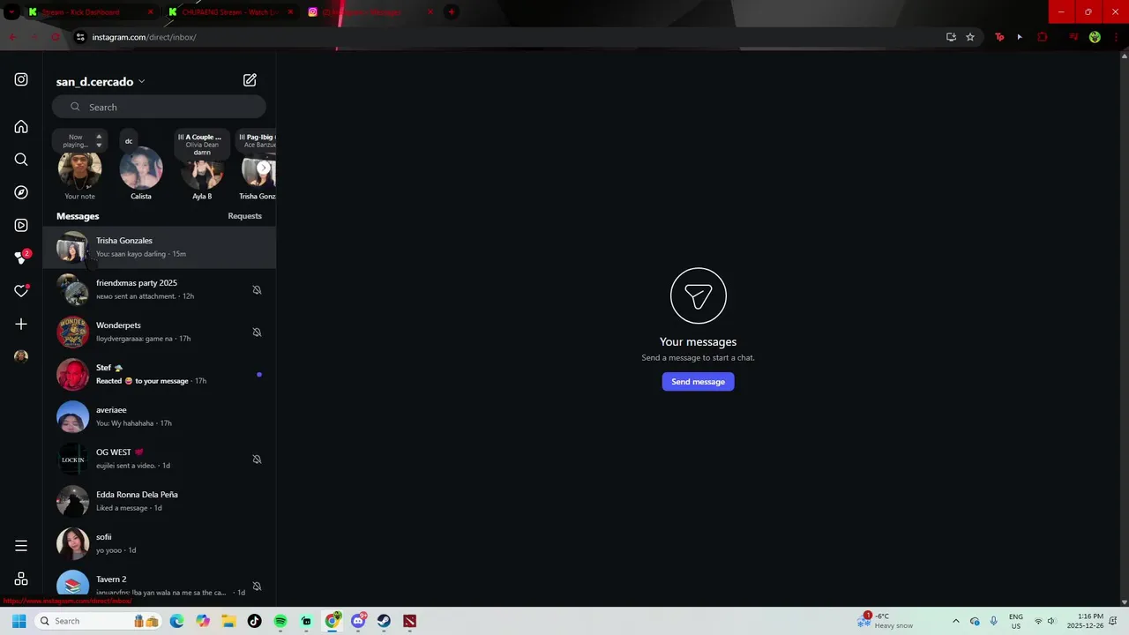Click the install app icon in address bar
This screenshot has height=635, width=1129.
point(951,37)
